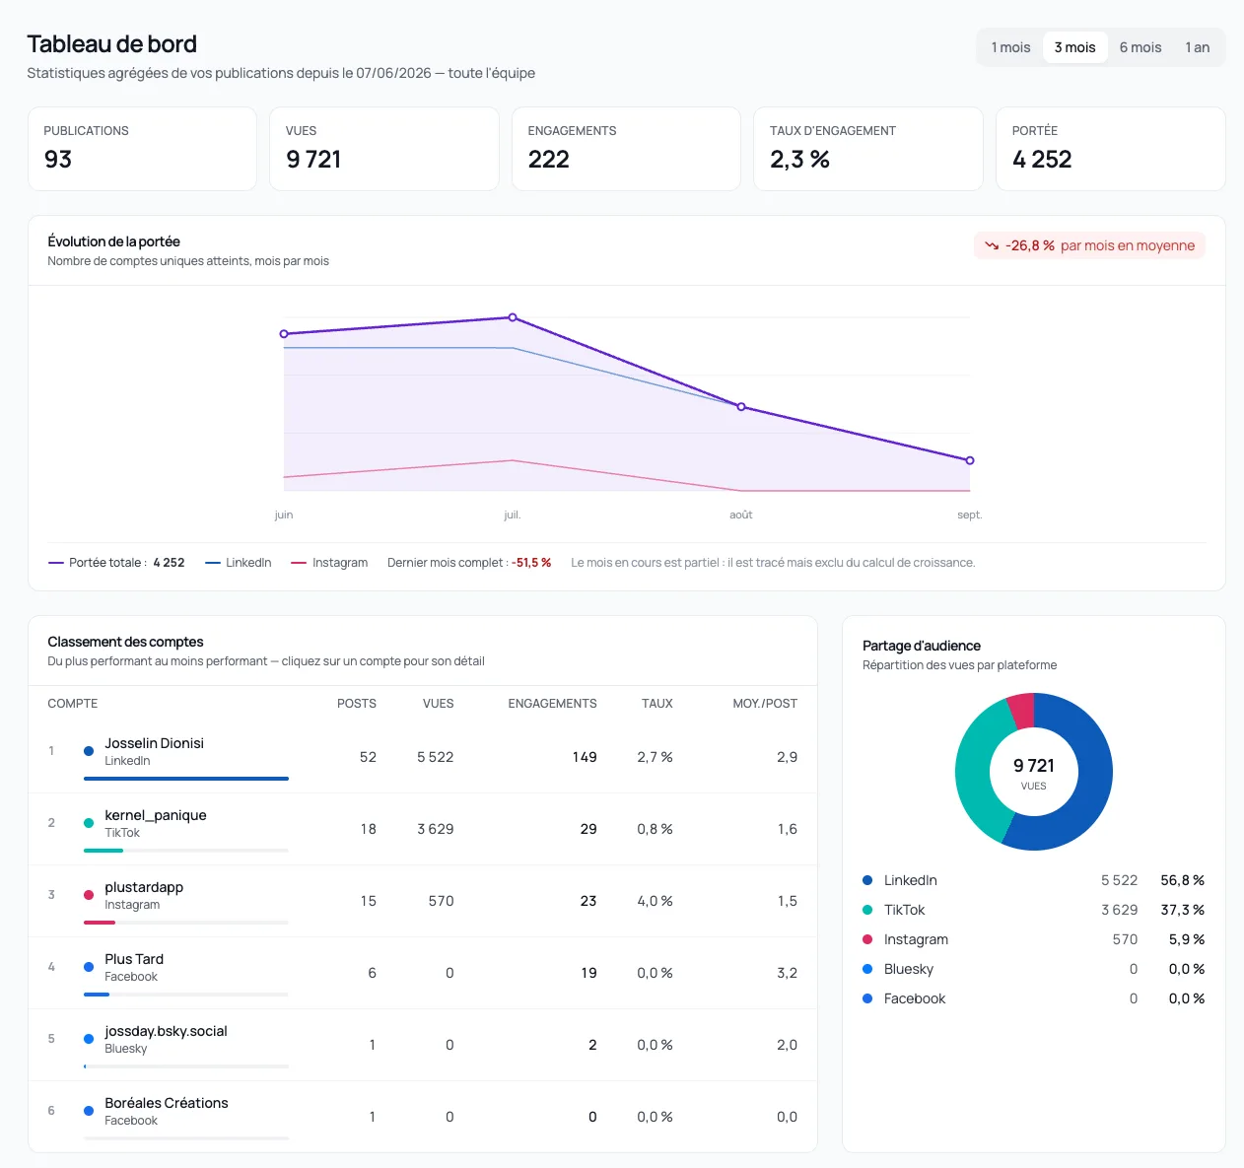Select the 6 mois time range
The width and height of the screenshot is (1244, 1168).
coord(1140,47)
